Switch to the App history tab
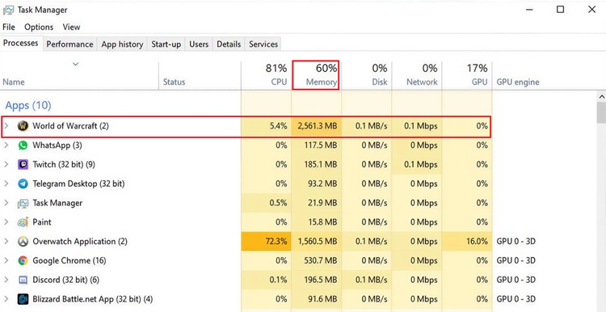606x312 pixels. tap(122, 44)
